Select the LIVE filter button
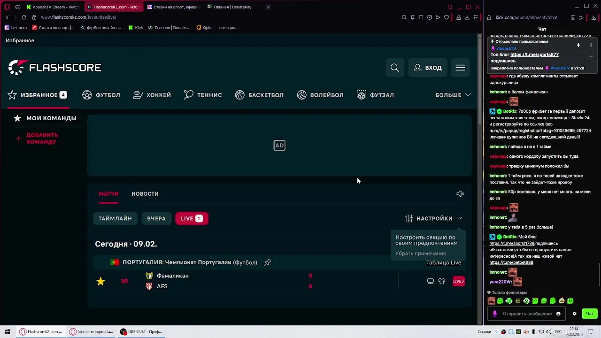This screenshot has height=338, width=601. pos(192,218)
